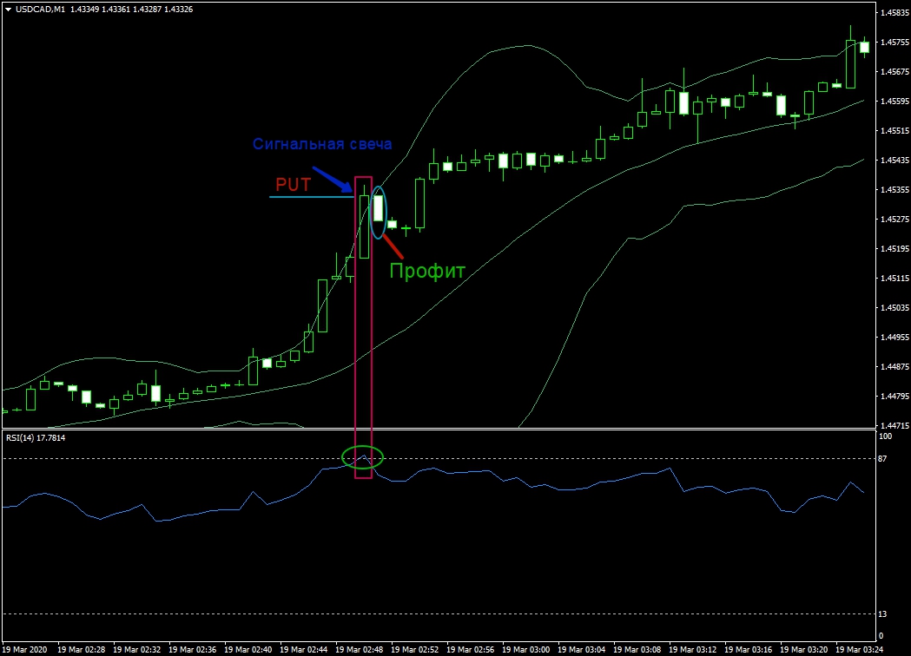Select the blue ellipse around the profit candle

tap(378, 212)
